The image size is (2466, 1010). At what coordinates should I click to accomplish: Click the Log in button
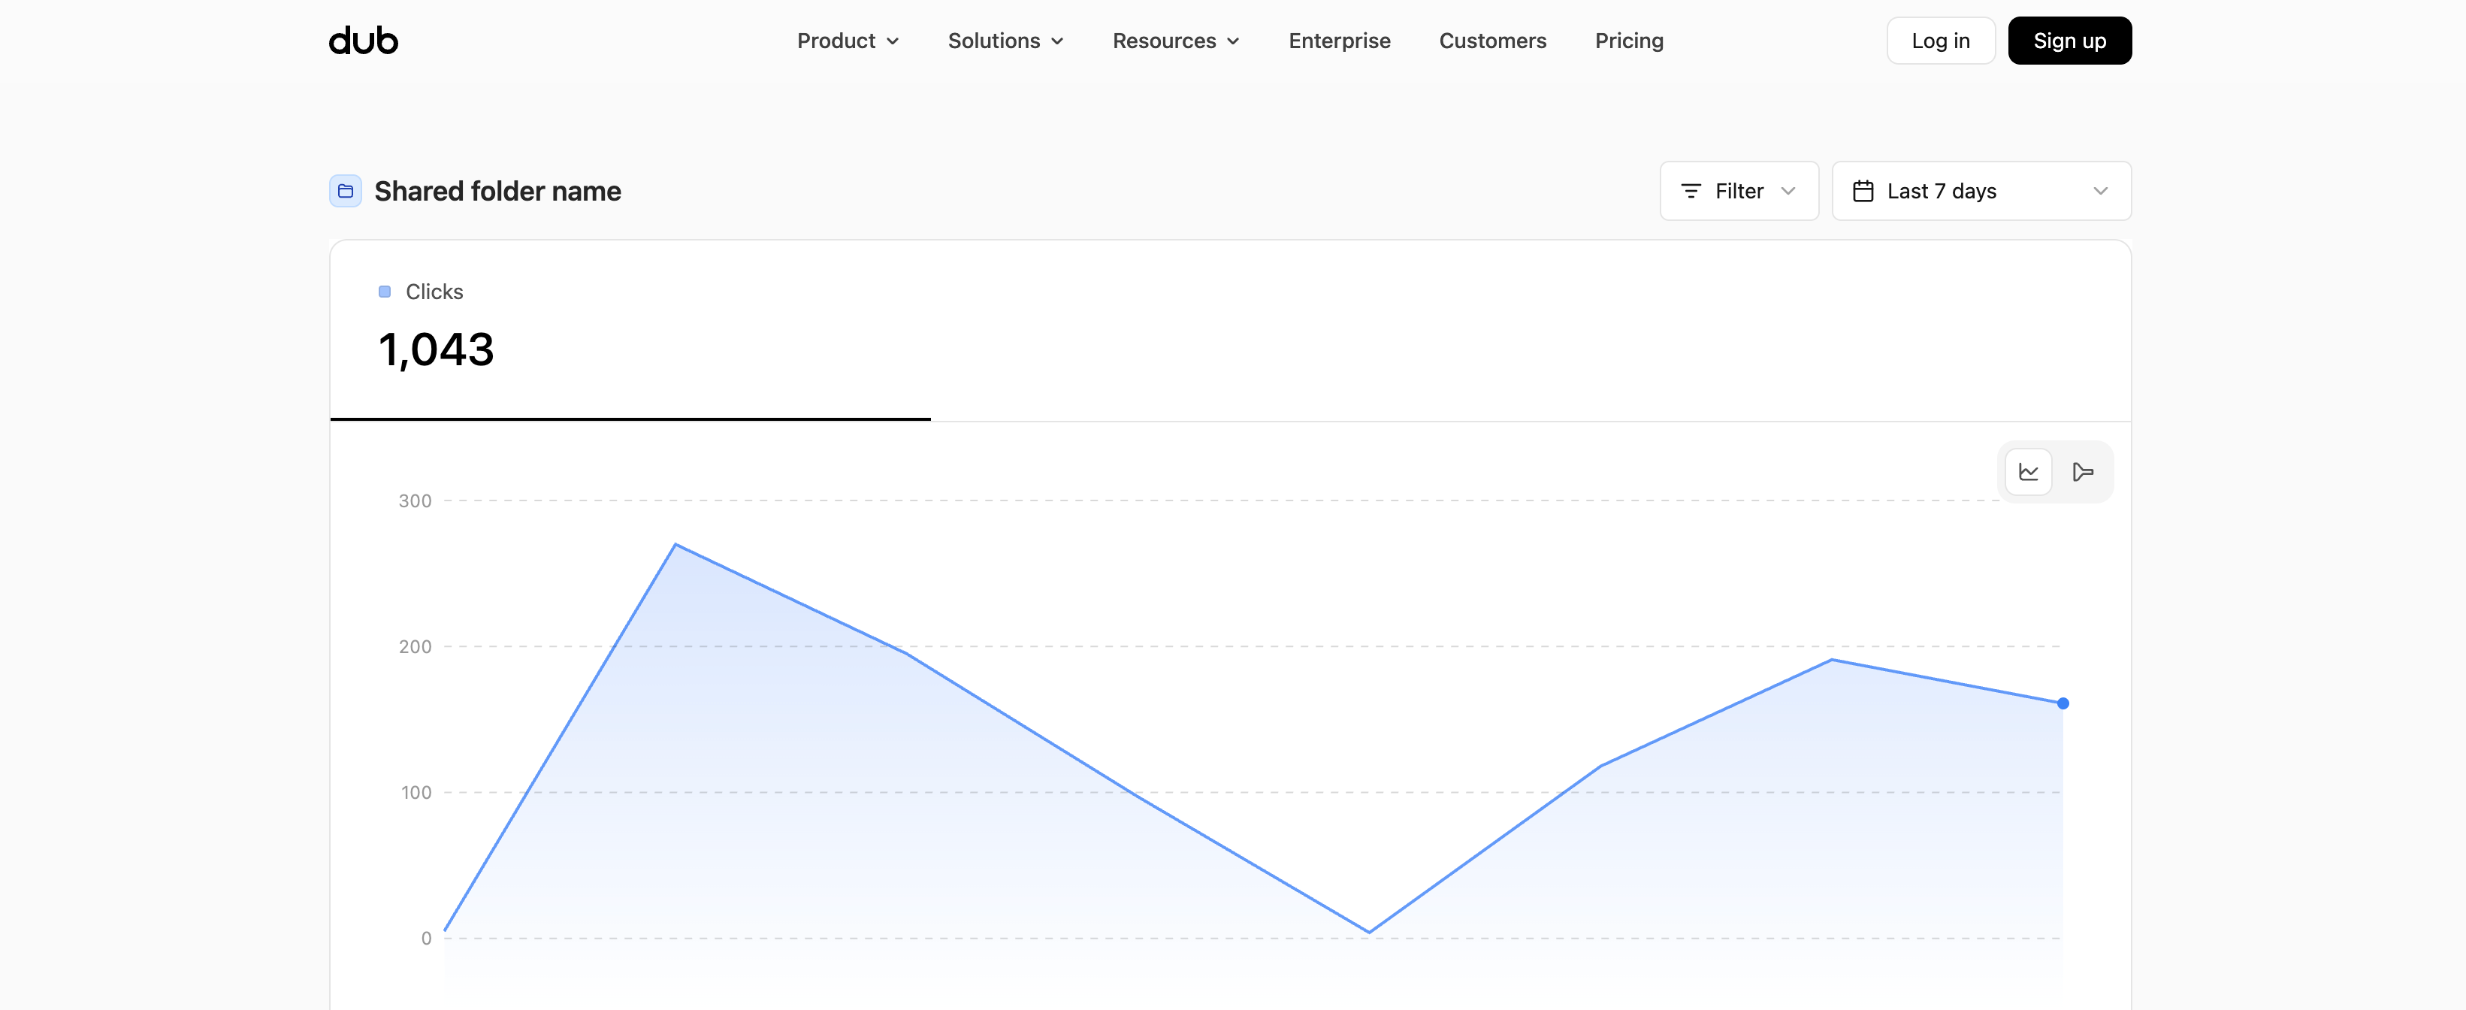(x=1941, y=41)
